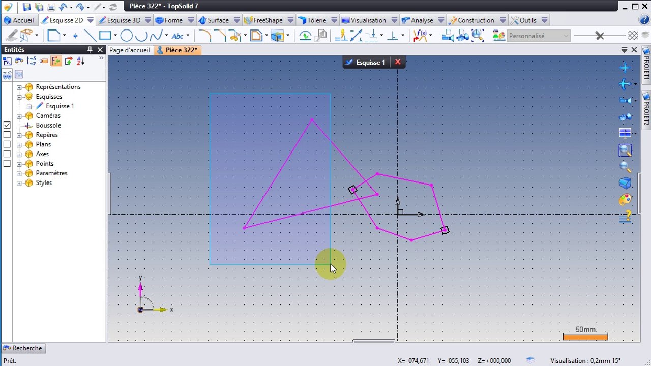Select the Offset contour tool
Screen dimensions: 651x366
(x=256, y=36)
